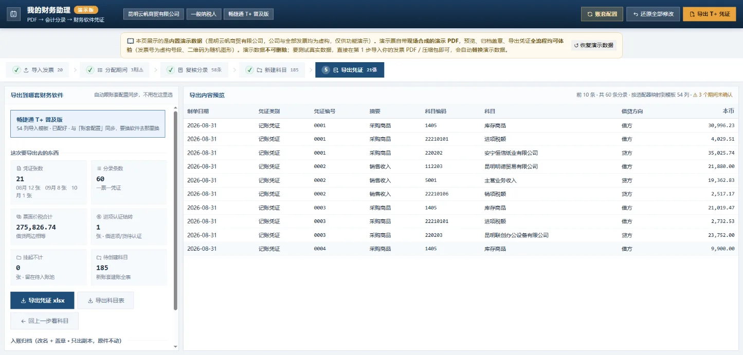
Task: Click the refresh icon in 账套配置
Action: [x=590, y=14]
